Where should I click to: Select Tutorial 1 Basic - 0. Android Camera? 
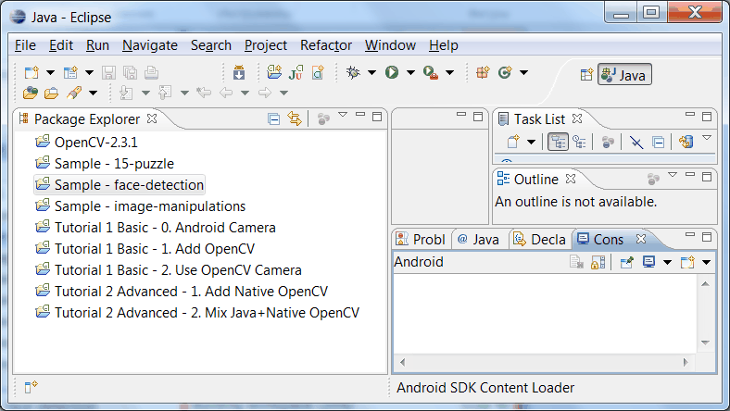(156, 228)
